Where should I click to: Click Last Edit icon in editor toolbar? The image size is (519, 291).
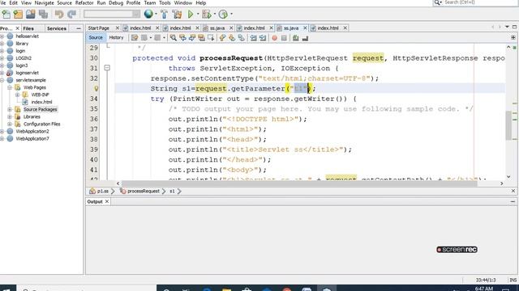pyautogui.click(x=135, y=38)
